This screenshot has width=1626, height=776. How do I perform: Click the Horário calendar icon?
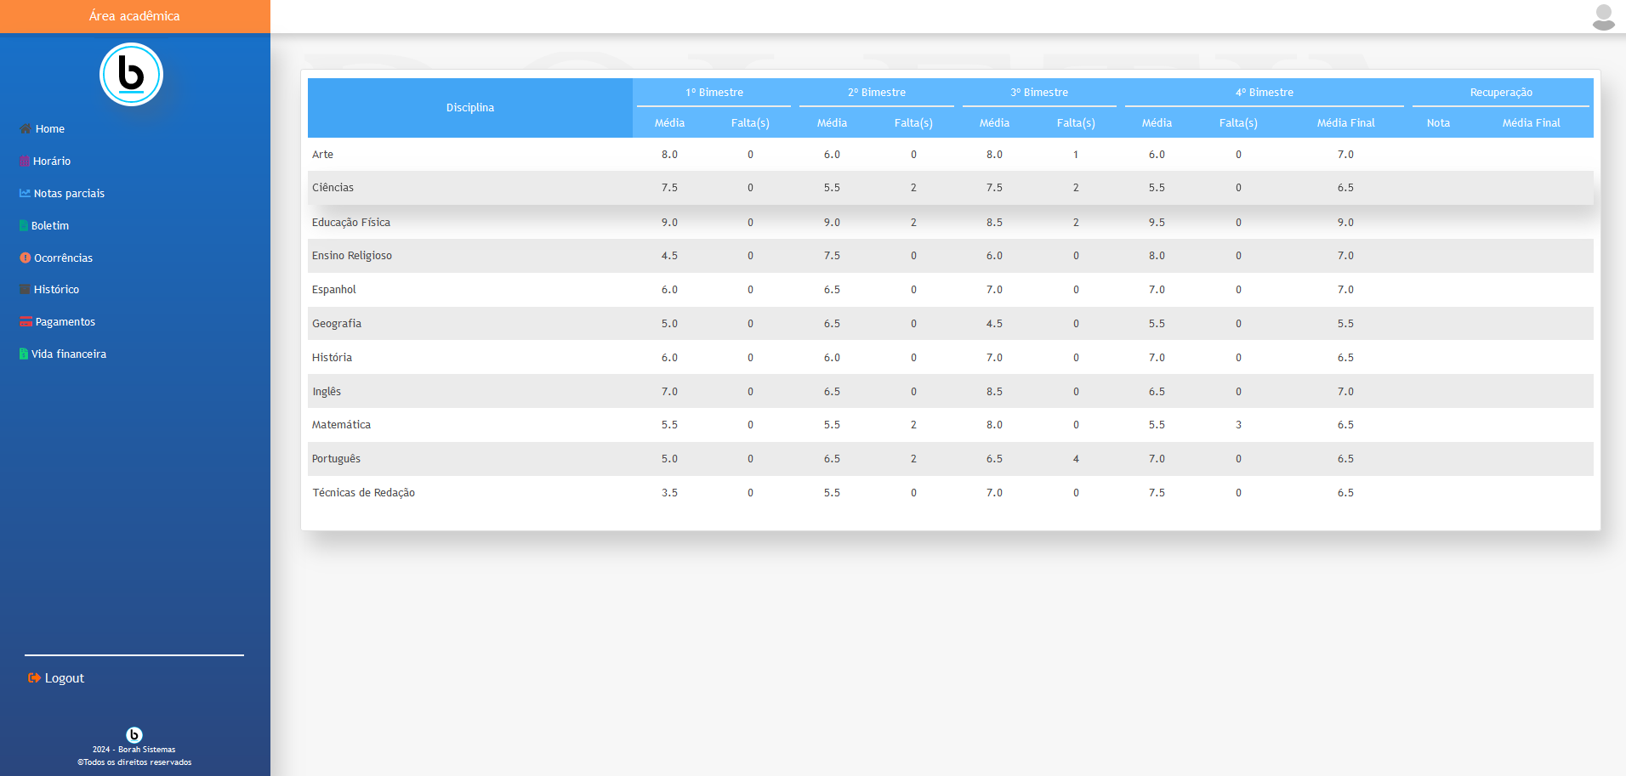[25, 161]
